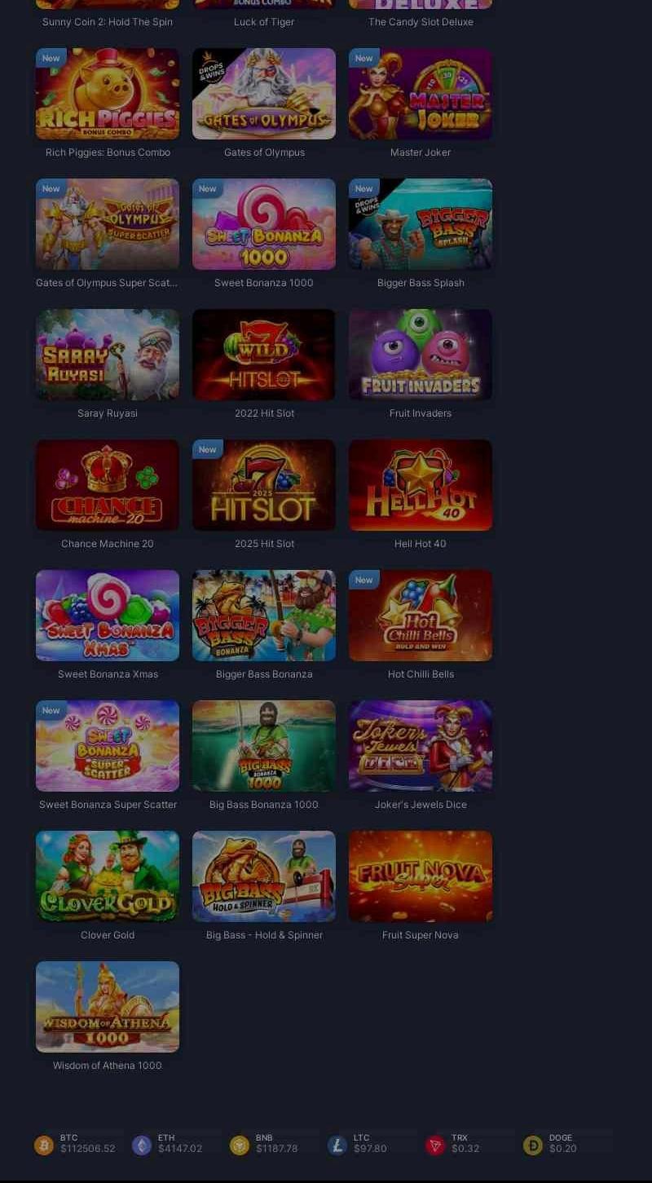Click the Big Bass Bonanza 1000 title text
This screenshot has width=652, height=1183.
click(x=264, y=805)
